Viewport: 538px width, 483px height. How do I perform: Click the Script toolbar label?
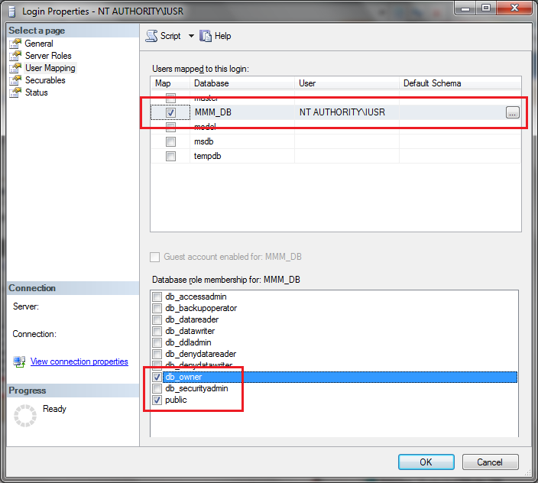(x=170, y=36)
